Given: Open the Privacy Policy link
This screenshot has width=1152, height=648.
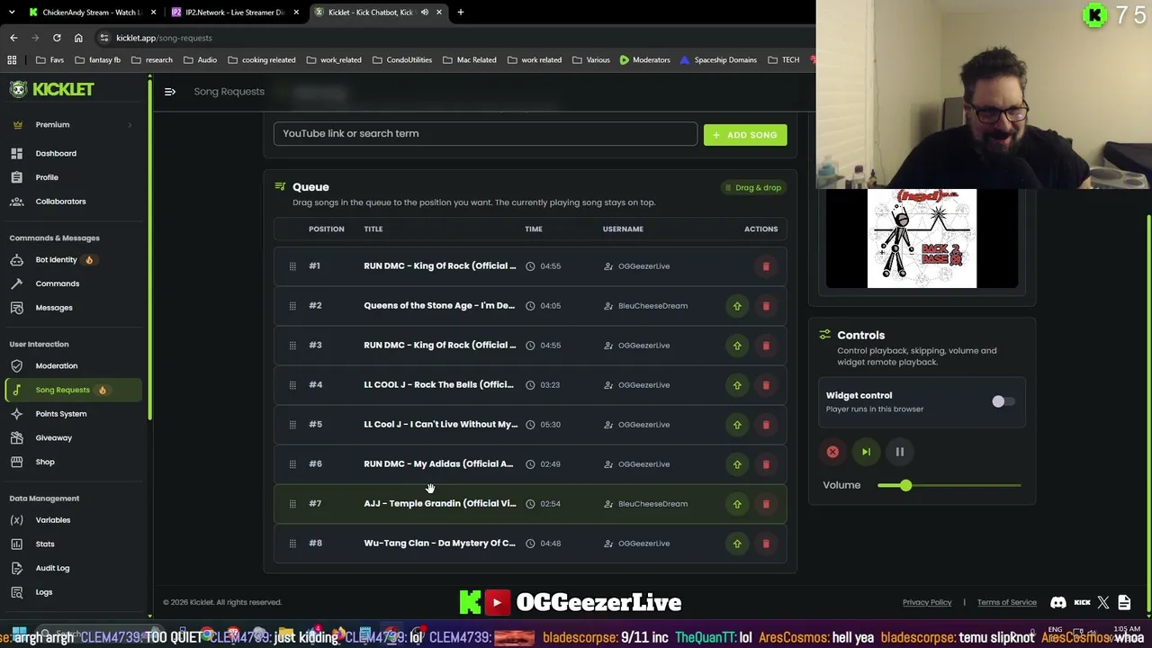Looking at the screenshot, I should 927,602.
